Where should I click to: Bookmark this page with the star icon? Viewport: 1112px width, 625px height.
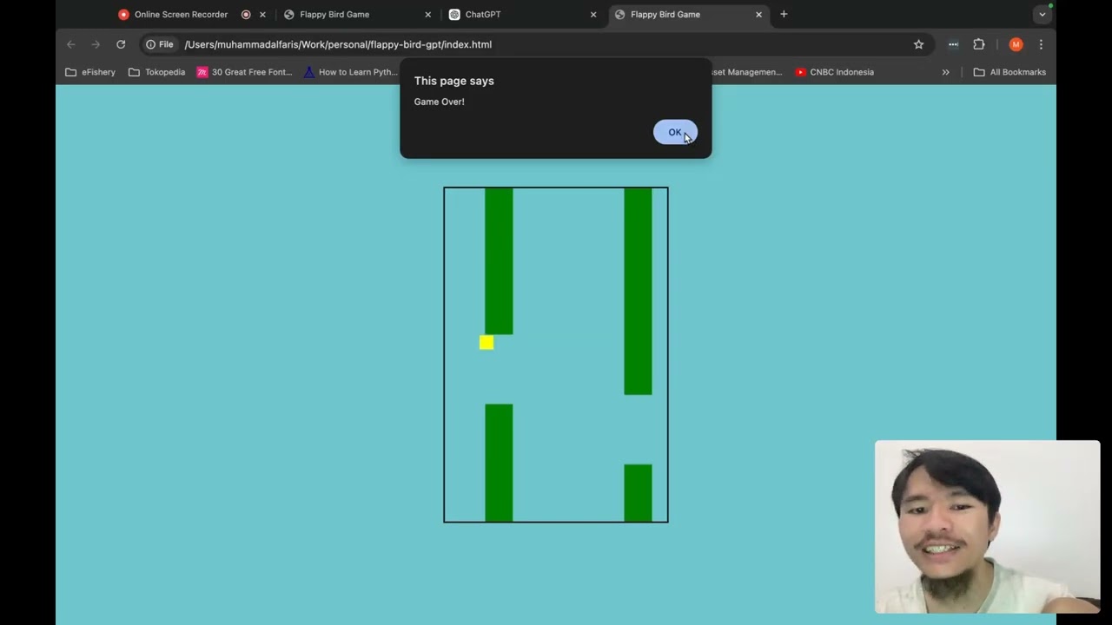(x=918, y=44)
